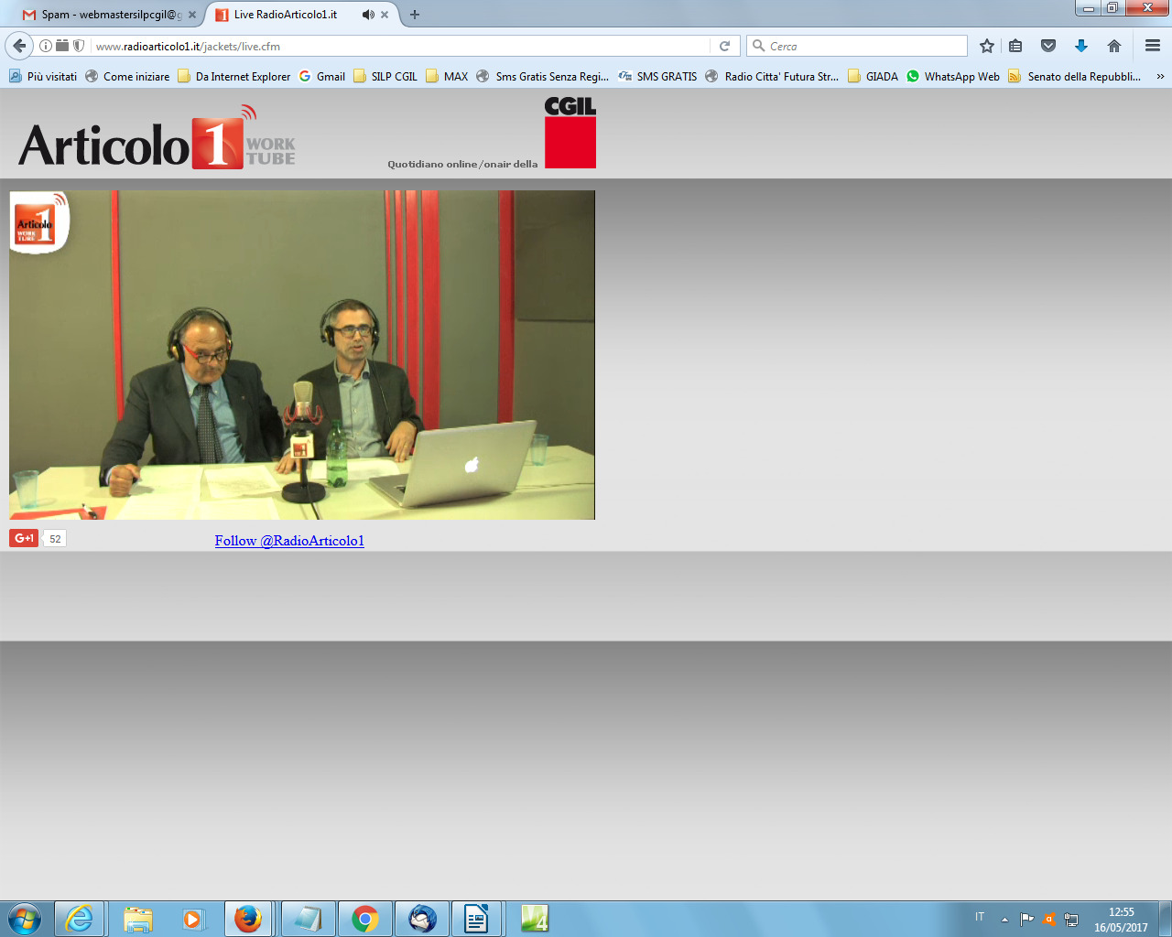
Task: Switch to the Spam Gmail tab
Action: (105, 15)
